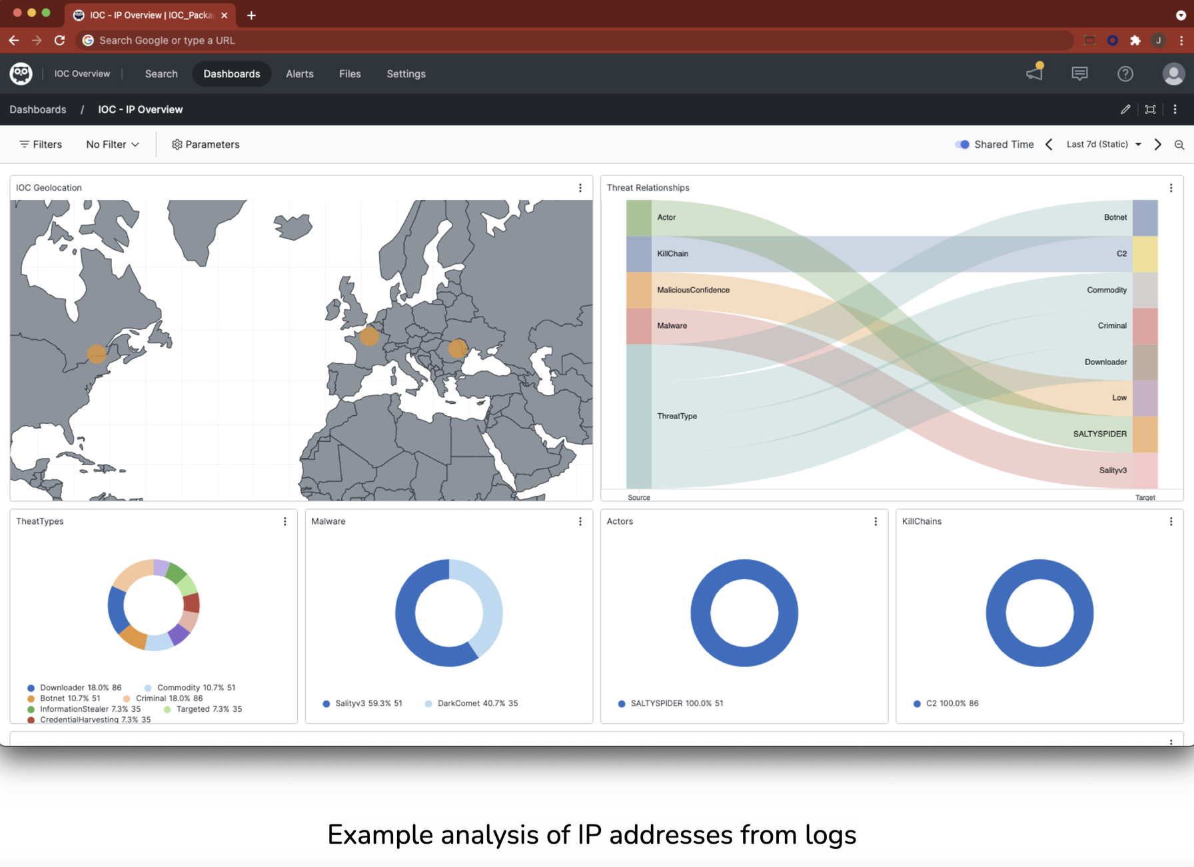
Task: Click the edit dashboard pencil icon
Action: point(1125,109)
